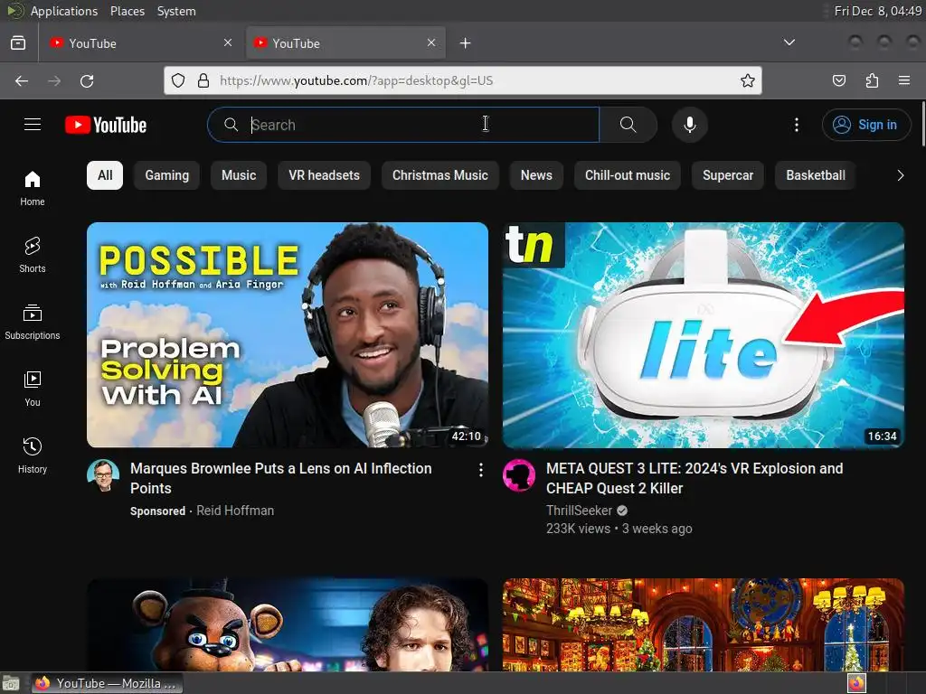Viewport: 926px width, 694px height.
Task: Close the first YouTube tab
Action: (228, 42)
